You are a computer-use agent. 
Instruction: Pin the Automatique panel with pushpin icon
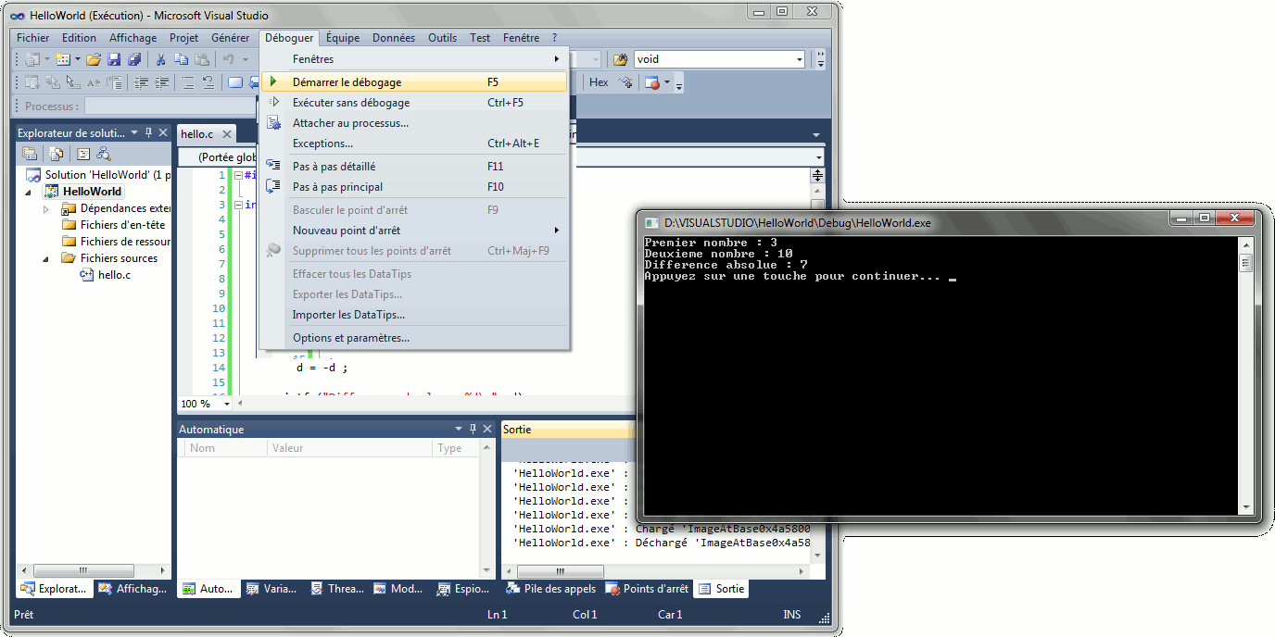pyautogui.click(x=473, y=430)
